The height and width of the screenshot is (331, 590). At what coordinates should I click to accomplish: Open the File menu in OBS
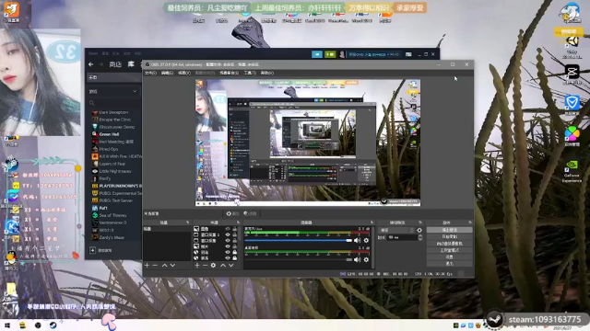click(150, 73)
